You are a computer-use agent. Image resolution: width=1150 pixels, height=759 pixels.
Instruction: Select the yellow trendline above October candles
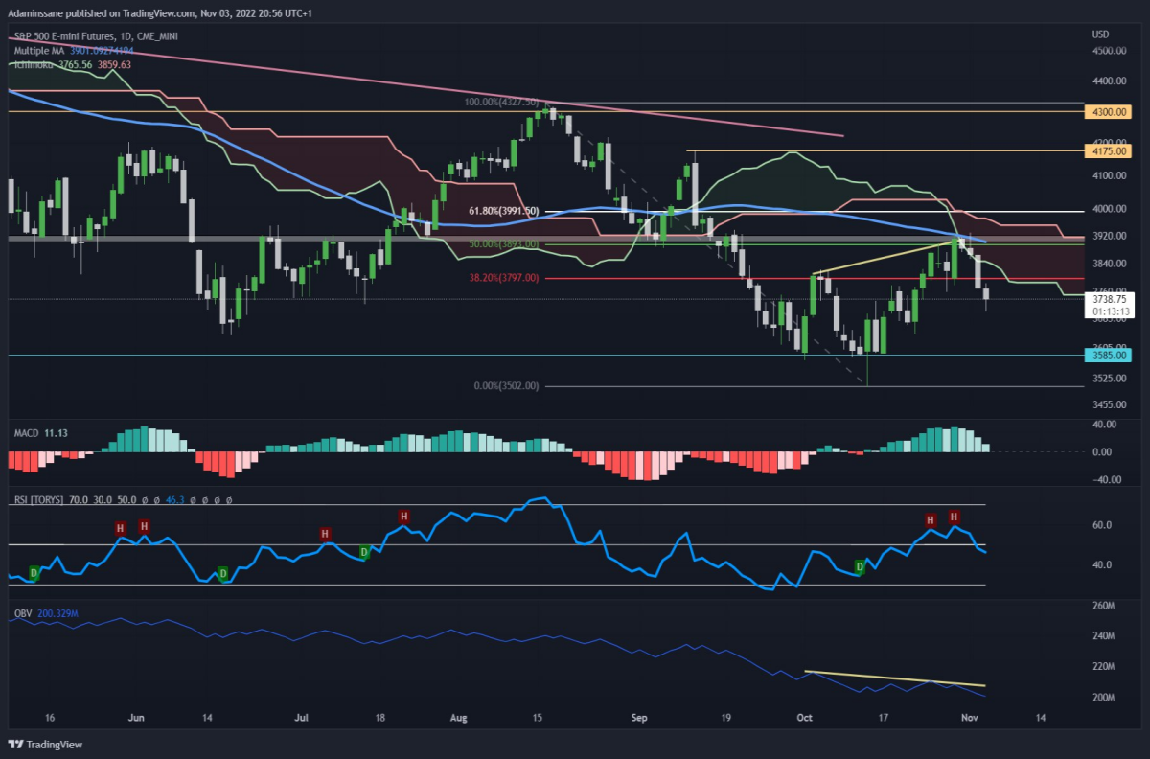pos(884,258)
